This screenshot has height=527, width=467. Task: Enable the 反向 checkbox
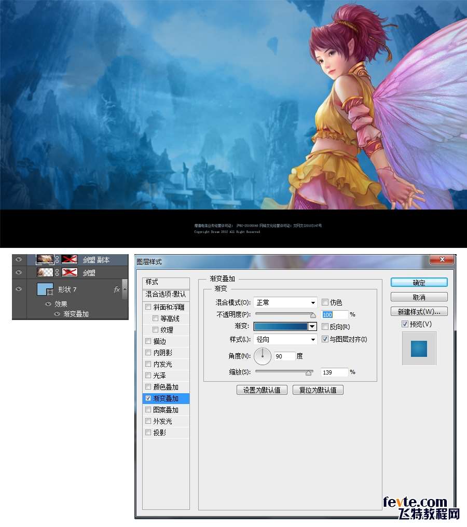(325, 327)
